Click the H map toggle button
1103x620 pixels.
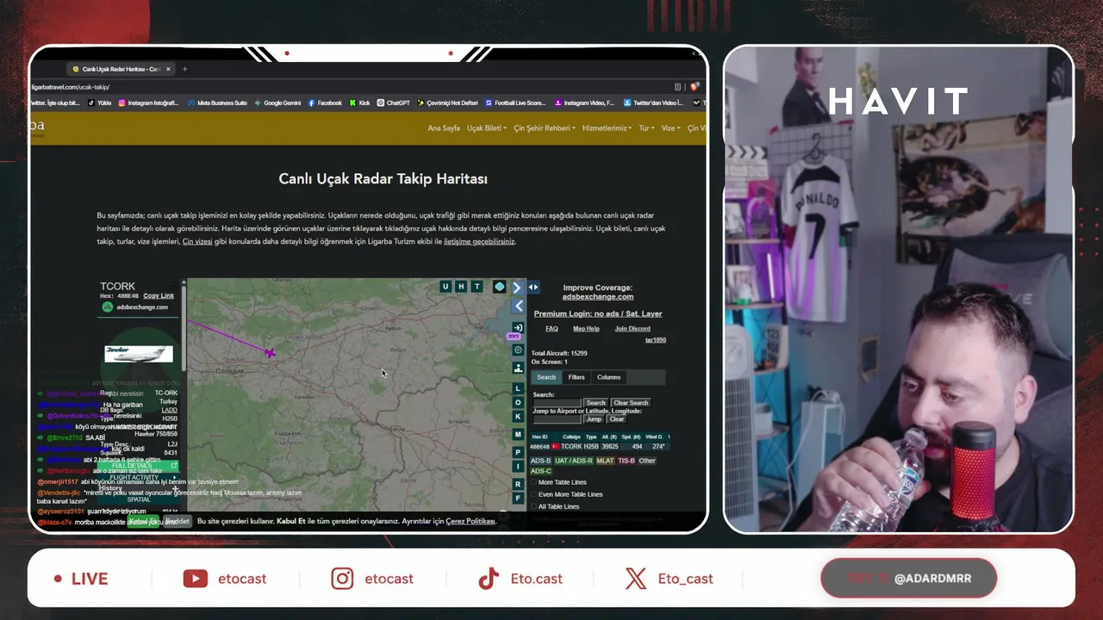tap(461, 287)
